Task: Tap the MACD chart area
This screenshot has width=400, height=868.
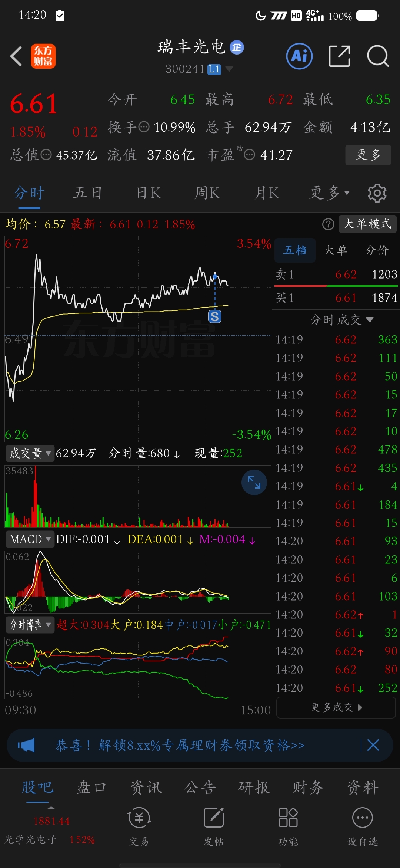Action: click(x=138, y=582)
